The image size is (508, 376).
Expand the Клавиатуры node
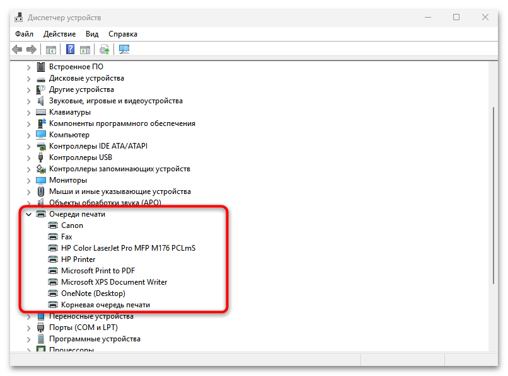[x=28, y=113]
